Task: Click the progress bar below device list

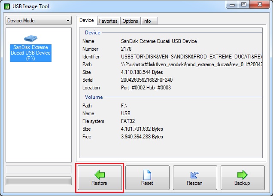Action: tap(39, 181)
